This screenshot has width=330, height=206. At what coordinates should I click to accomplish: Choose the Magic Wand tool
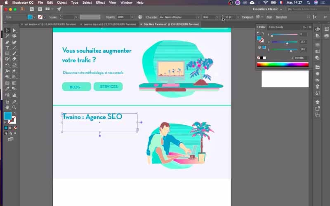tap(7, 36)
